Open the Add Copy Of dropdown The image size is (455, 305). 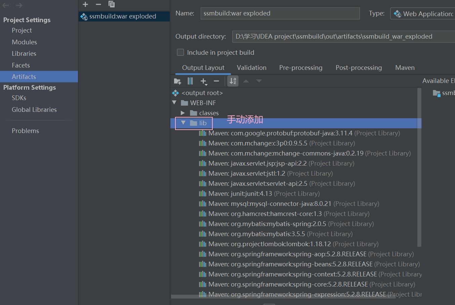coord(204,81)
